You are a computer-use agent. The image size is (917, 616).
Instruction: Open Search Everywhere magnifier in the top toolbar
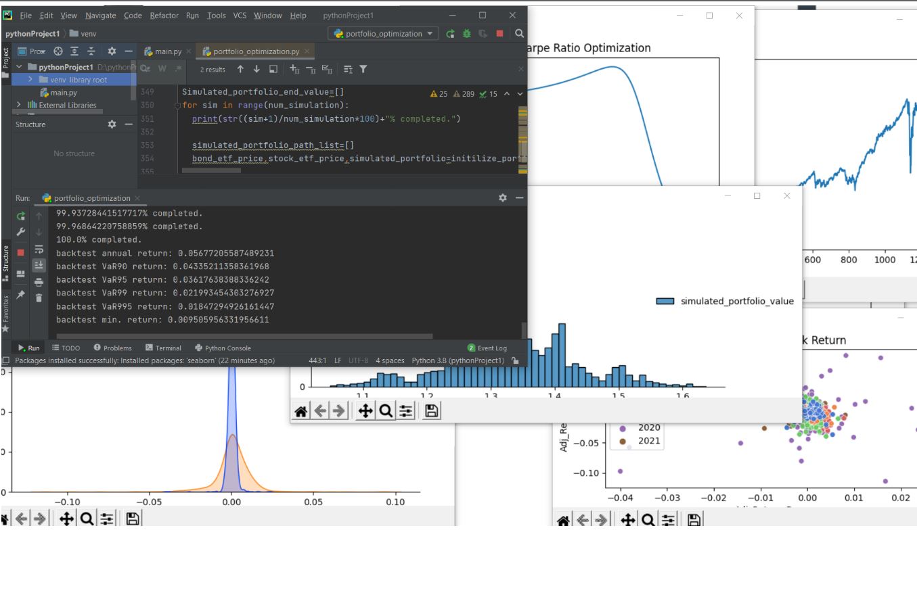tap(518, 34)
